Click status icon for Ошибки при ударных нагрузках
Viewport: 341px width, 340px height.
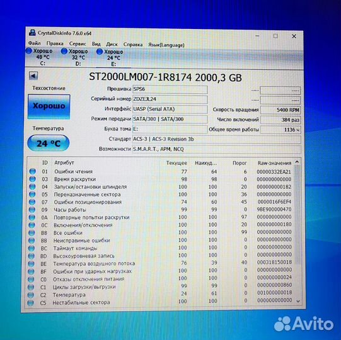click(x=31, y=271)
